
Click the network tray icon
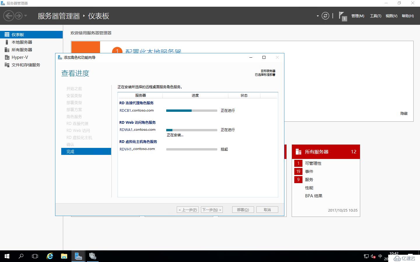tap(366, 256)
